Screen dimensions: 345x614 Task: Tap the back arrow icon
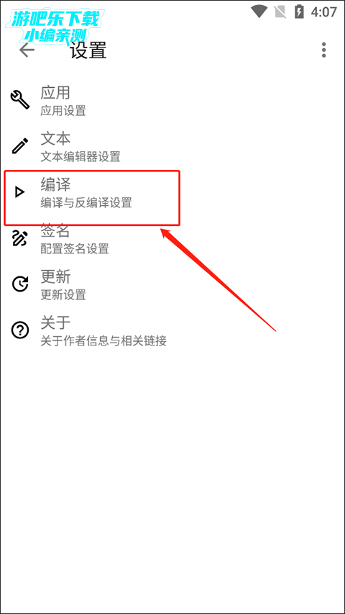(27, 50)
